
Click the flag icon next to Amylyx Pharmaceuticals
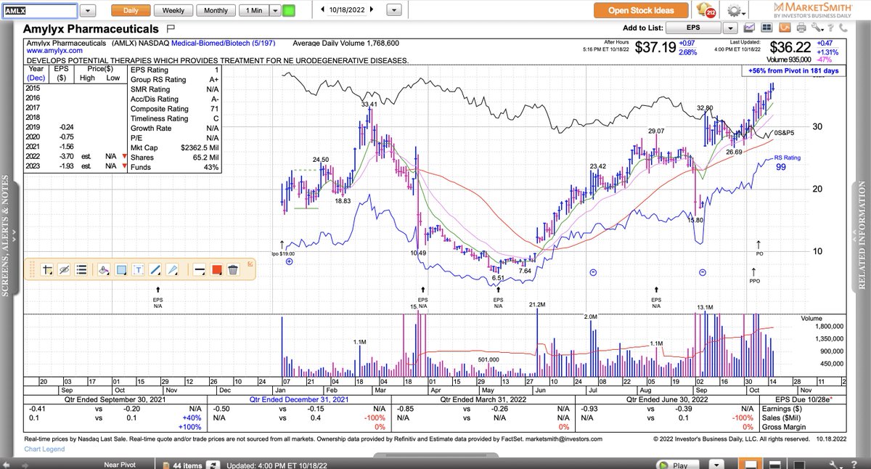(171, 29)
